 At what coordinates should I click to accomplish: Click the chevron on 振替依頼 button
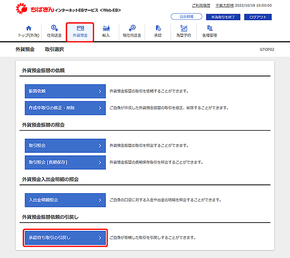click(x=100, y=91)
